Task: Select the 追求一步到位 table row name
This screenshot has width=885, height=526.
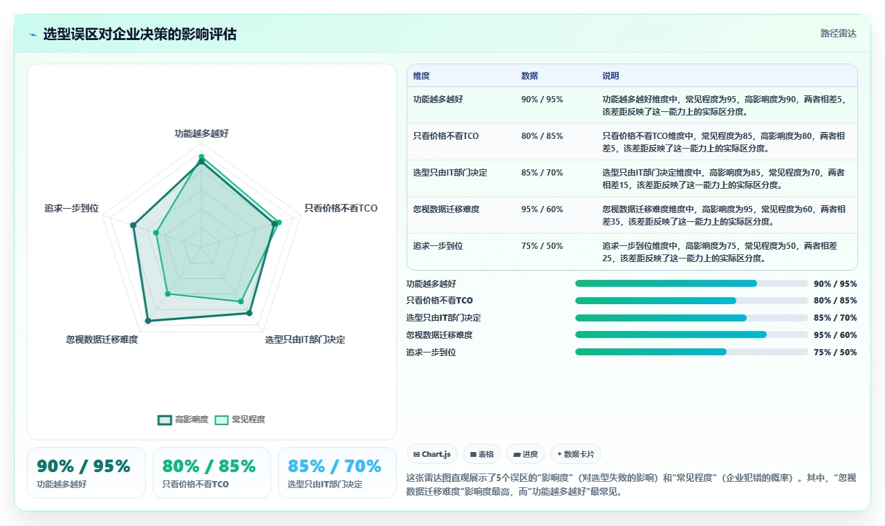Action: (x=438, y=246)
